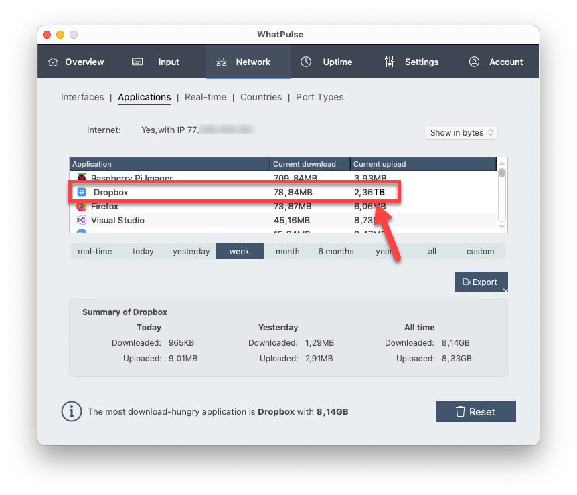The height and width of the screenshot is (495, 577).
Task: Select the network icon on the Network tab
Action: click(x=222, y=61)
